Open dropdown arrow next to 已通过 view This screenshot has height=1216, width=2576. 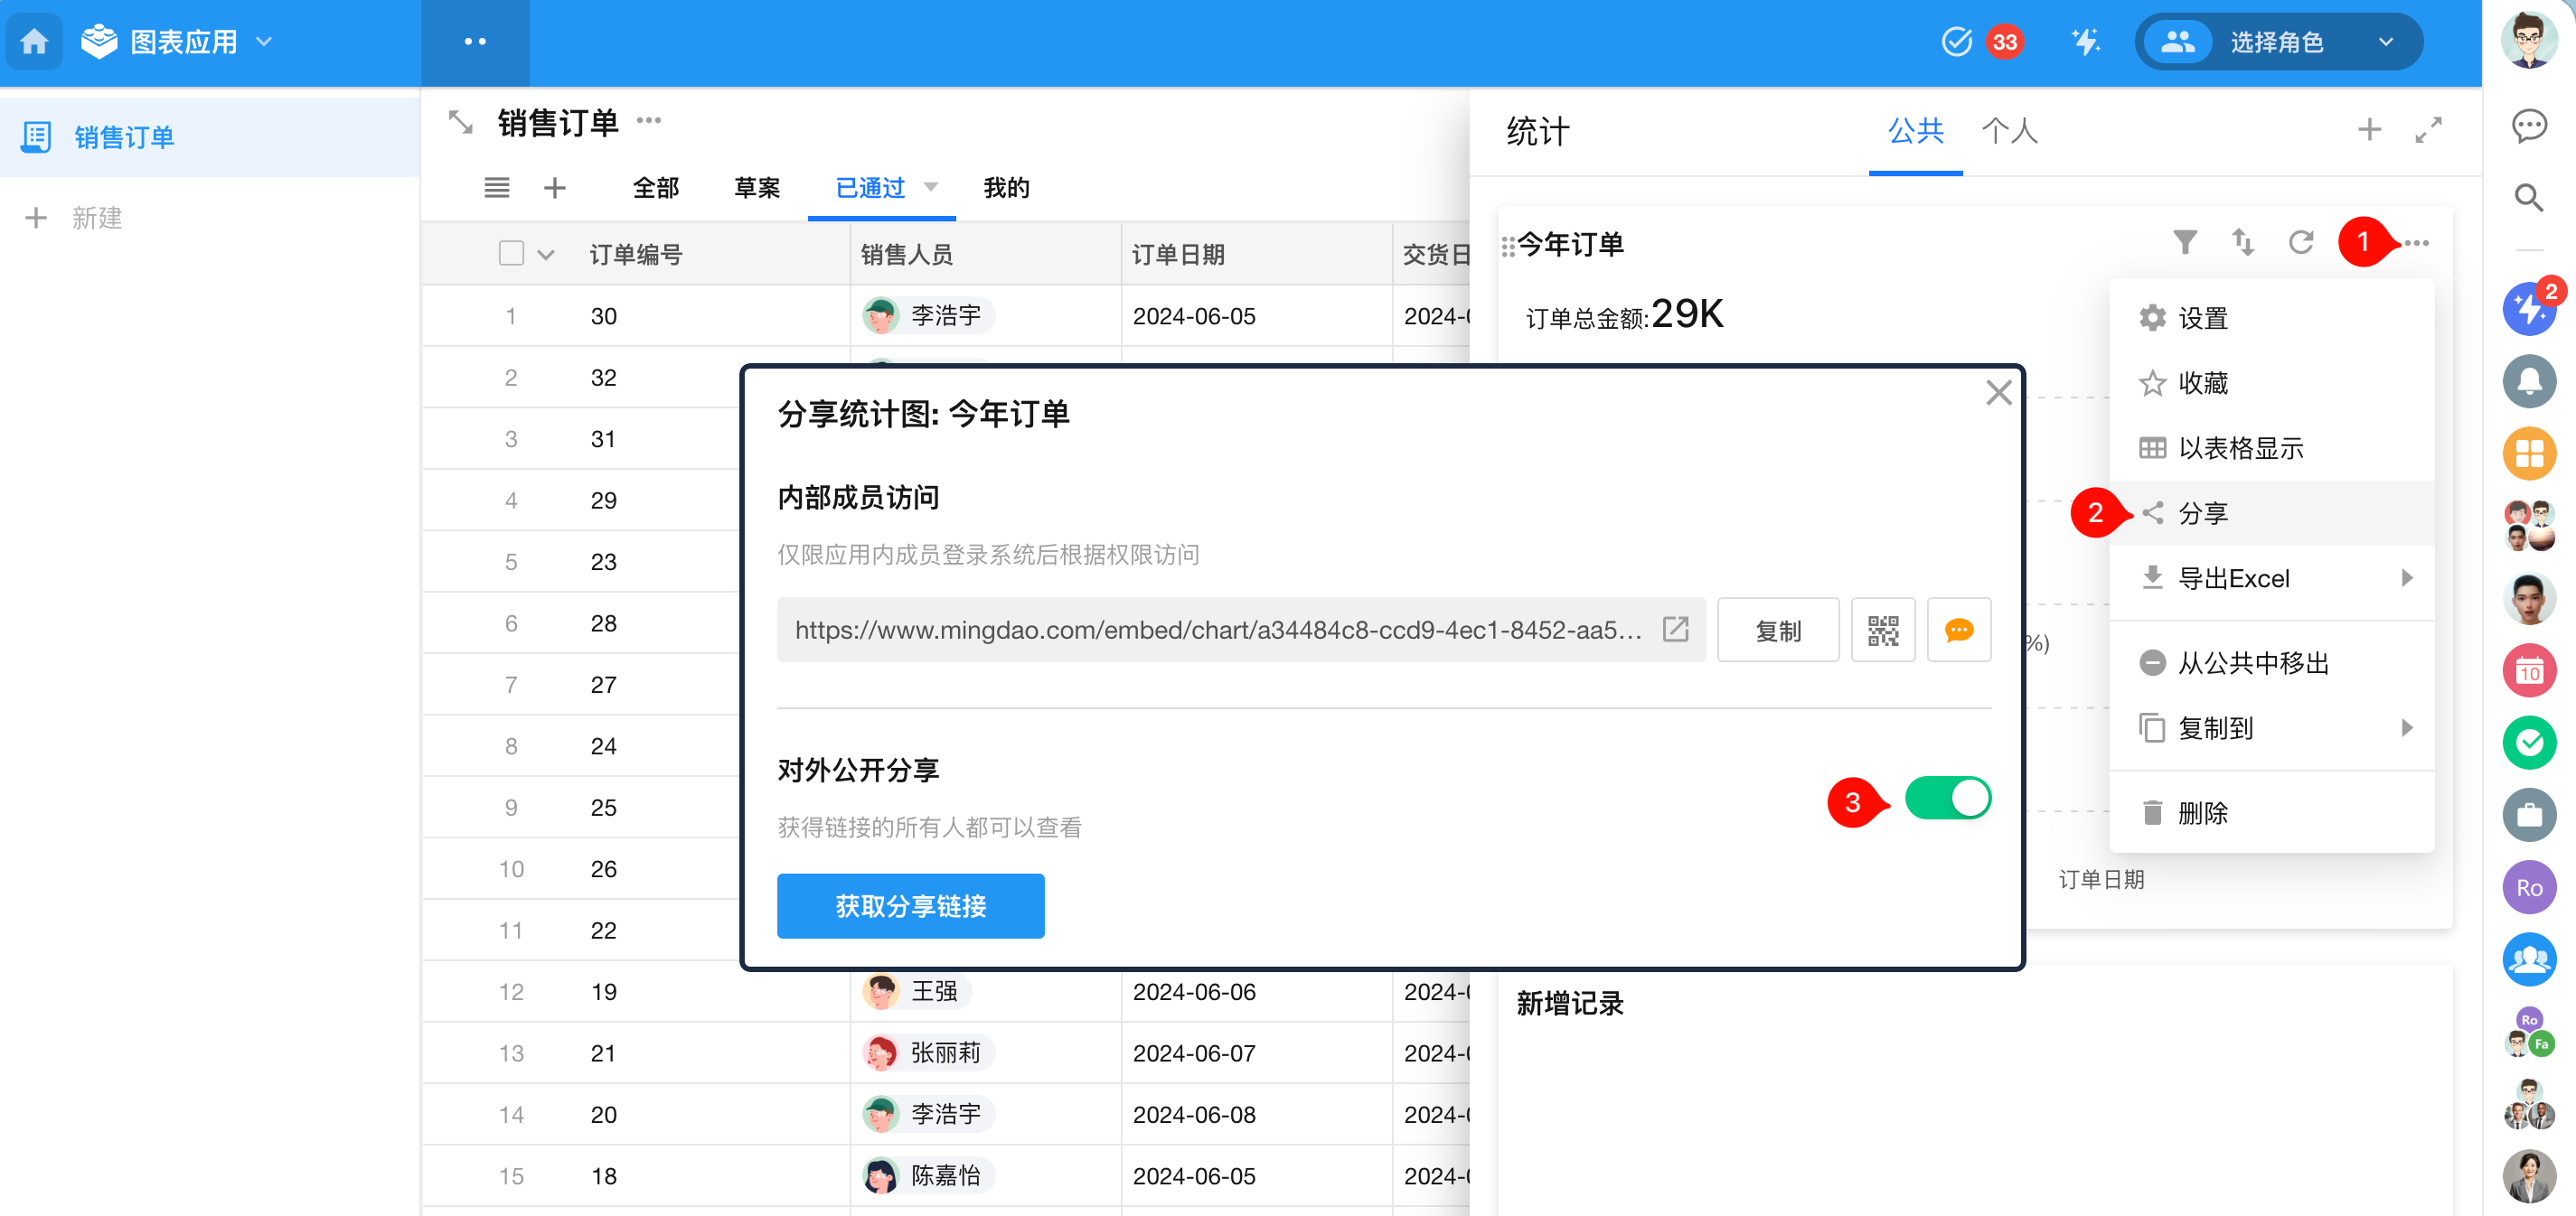point(931,187)
